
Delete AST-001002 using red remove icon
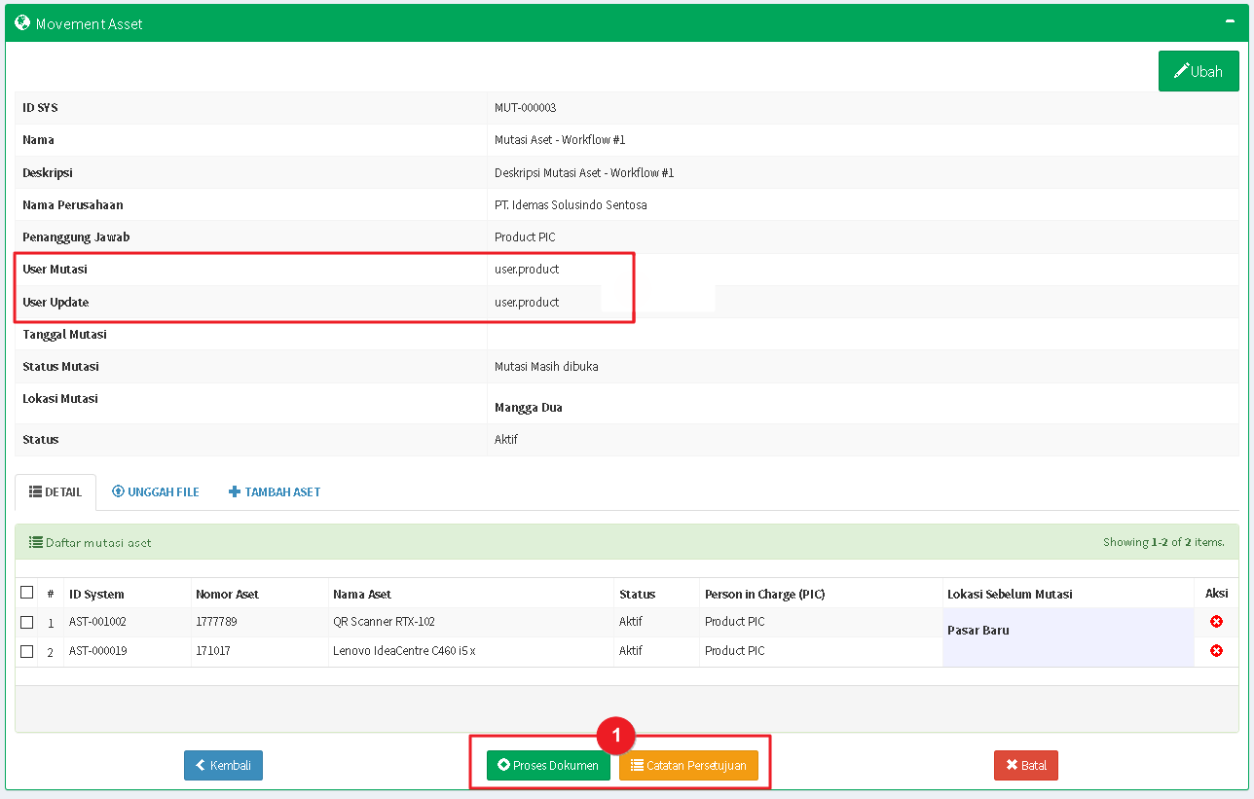click(x=1216, y=622)
